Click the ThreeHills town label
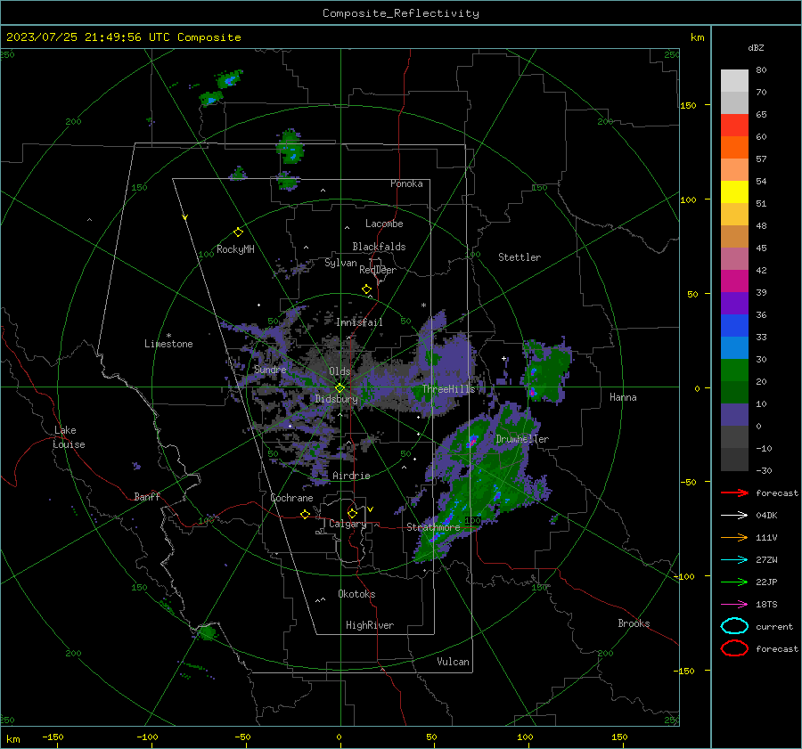Image resolution: width=802 pixels, height=749 pixels. [x=448, y=389]
